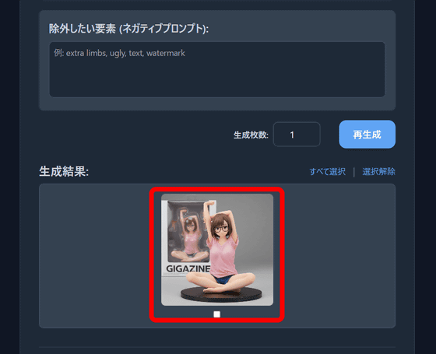Open the generated figure thumbnail

coord(217,250)
